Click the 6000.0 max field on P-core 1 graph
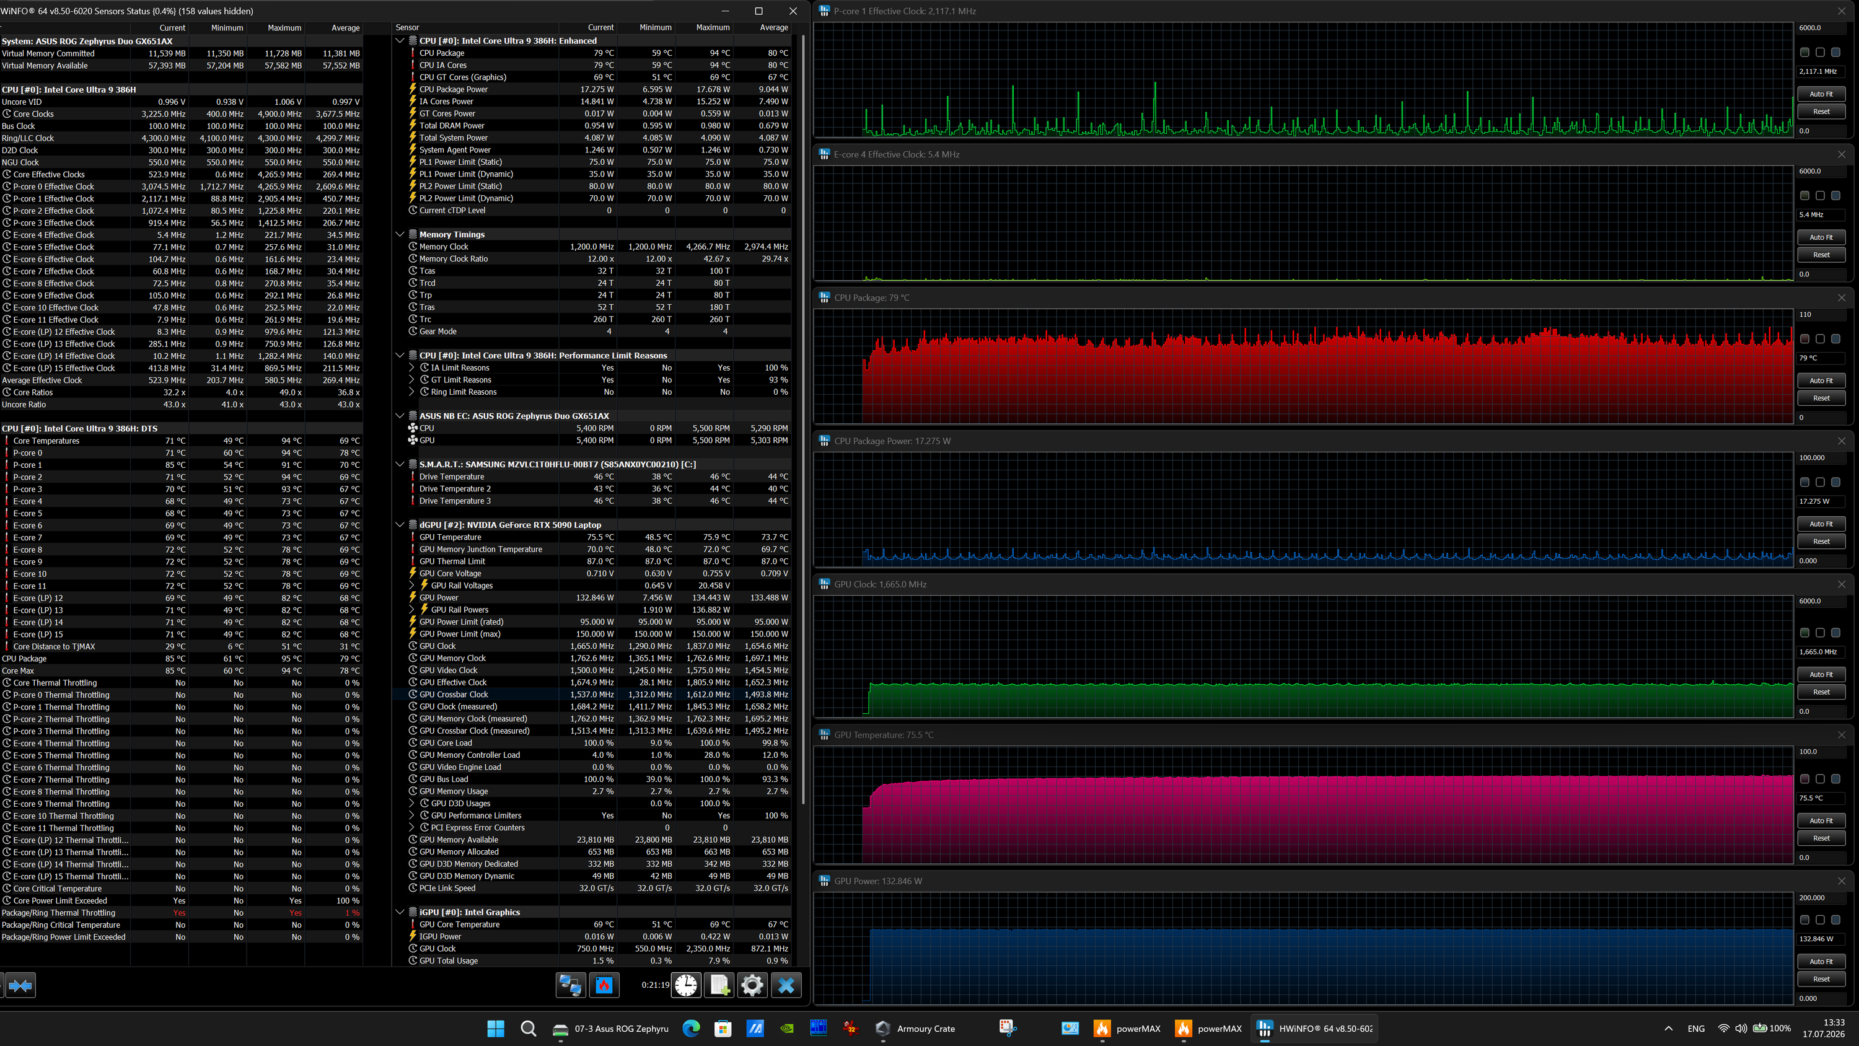Viewport: 1859px width, 1046px height. pos(1821,27)
